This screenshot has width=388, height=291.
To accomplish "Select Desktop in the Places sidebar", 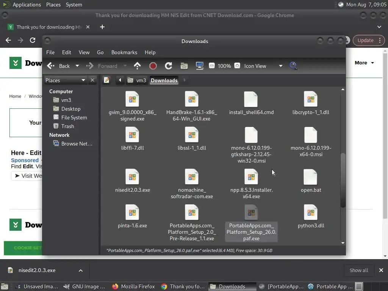I will click(x=72, y=109).
